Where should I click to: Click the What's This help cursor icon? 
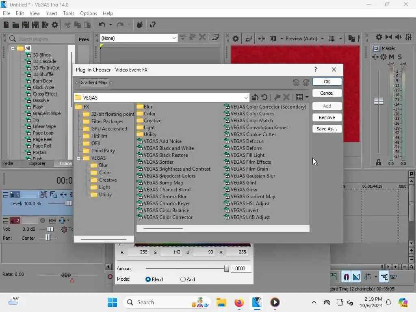click(153, 25)
